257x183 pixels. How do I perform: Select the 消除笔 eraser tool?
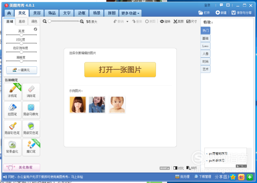pyautogui.click(x=31, y=92)
